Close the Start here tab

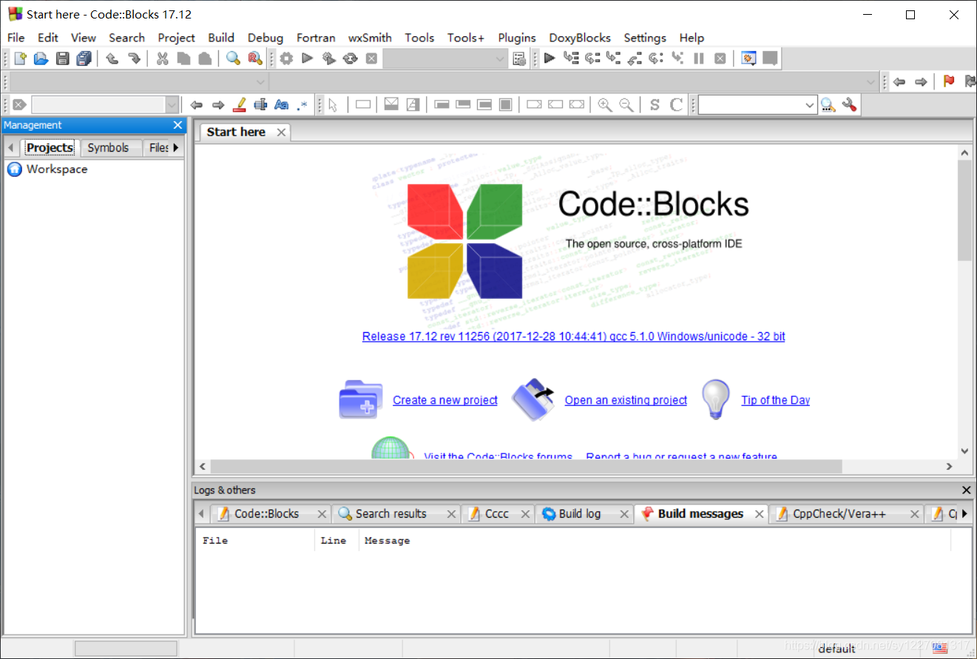point(281,132)
